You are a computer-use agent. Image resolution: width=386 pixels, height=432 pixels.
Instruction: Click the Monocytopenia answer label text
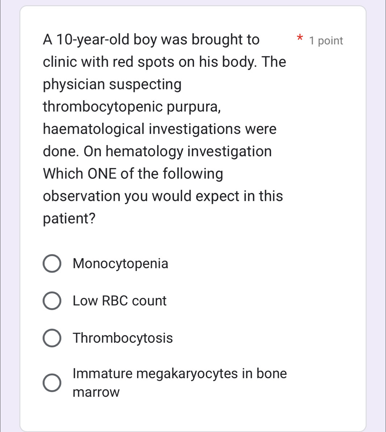tap(120, 264)
